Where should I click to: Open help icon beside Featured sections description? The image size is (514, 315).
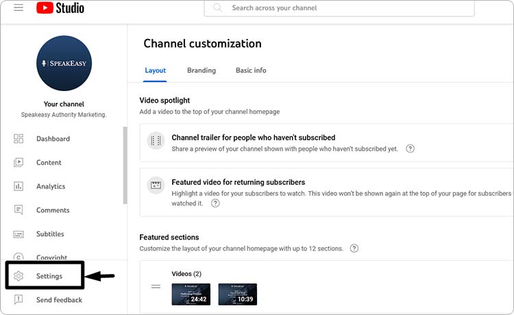coord(354,248)
